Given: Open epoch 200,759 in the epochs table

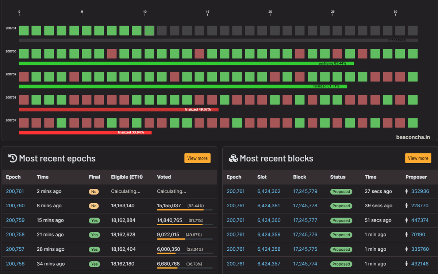Looking at the screenshot, I should tap(15, 220).
